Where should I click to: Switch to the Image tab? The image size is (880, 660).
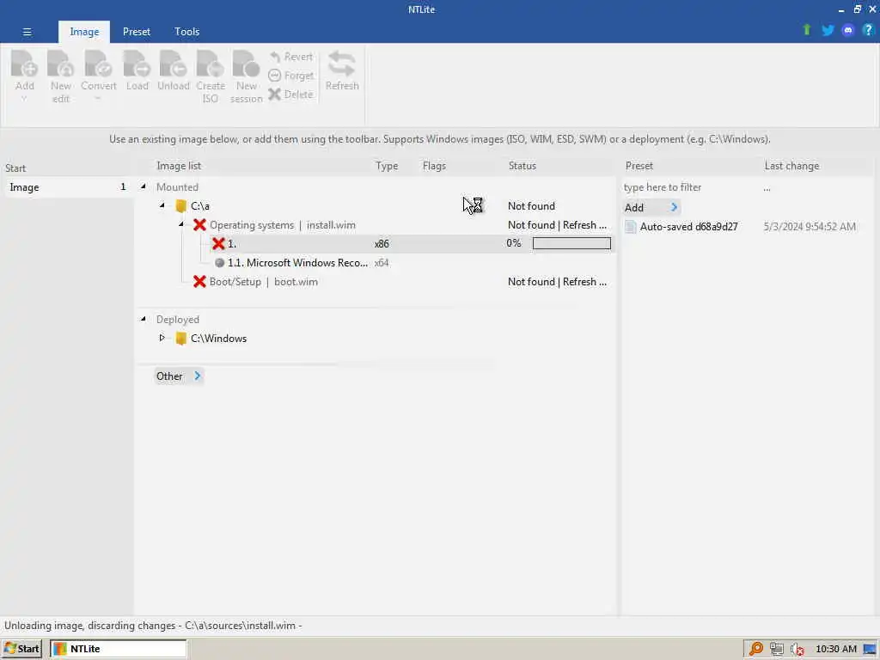(84, 32)
